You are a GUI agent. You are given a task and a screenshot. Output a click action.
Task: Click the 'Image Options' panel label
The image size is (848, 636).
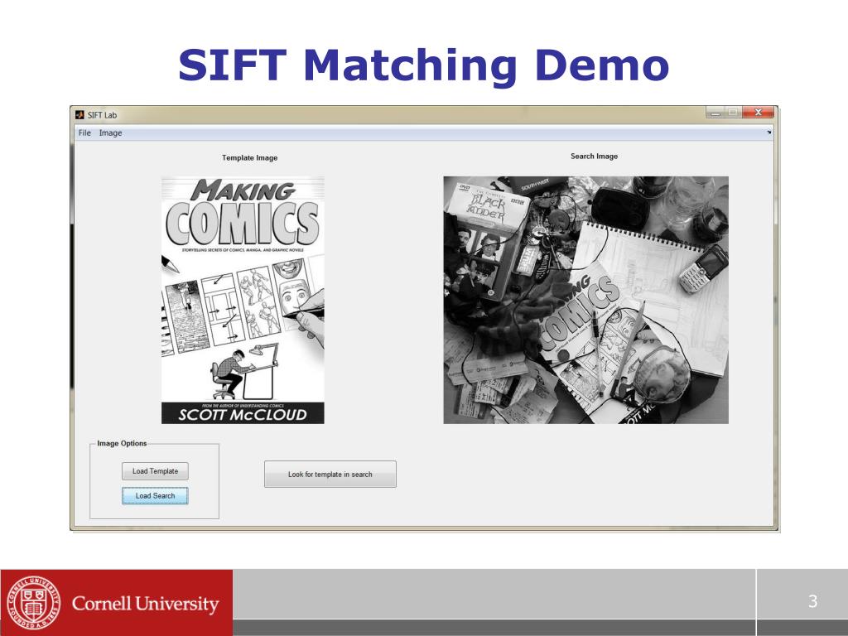click(x=122, y=444)
